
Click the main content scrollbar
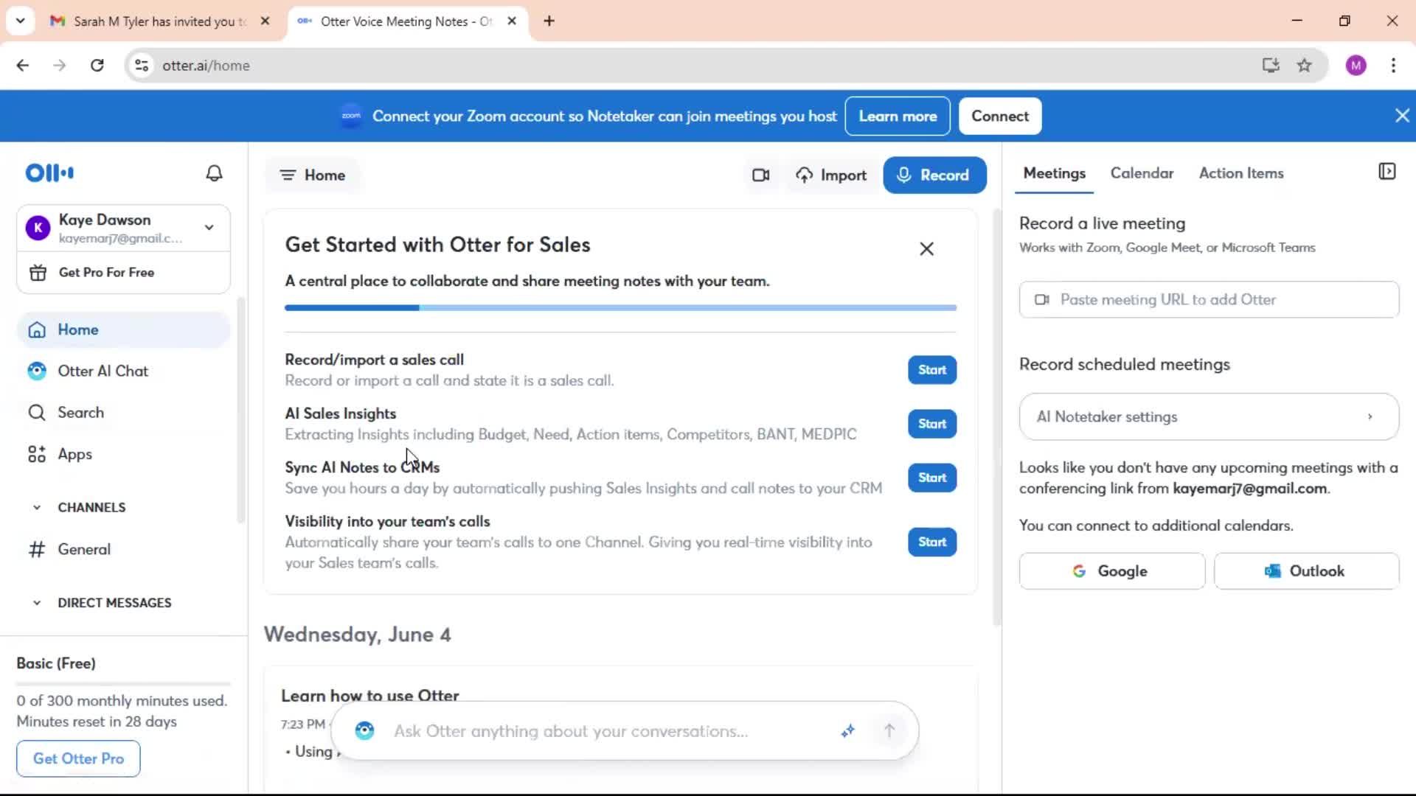point(997,417)
